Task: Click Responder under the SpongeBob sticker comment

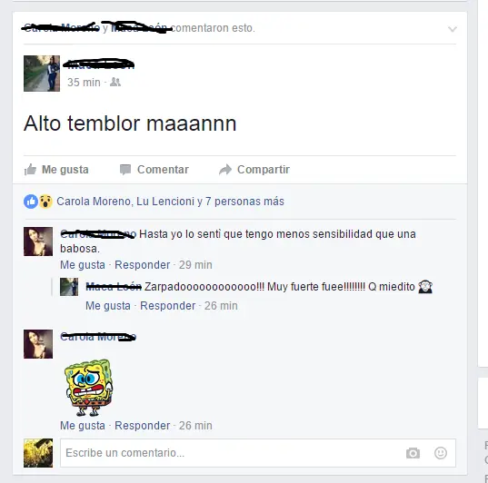Action: point(143,426)
